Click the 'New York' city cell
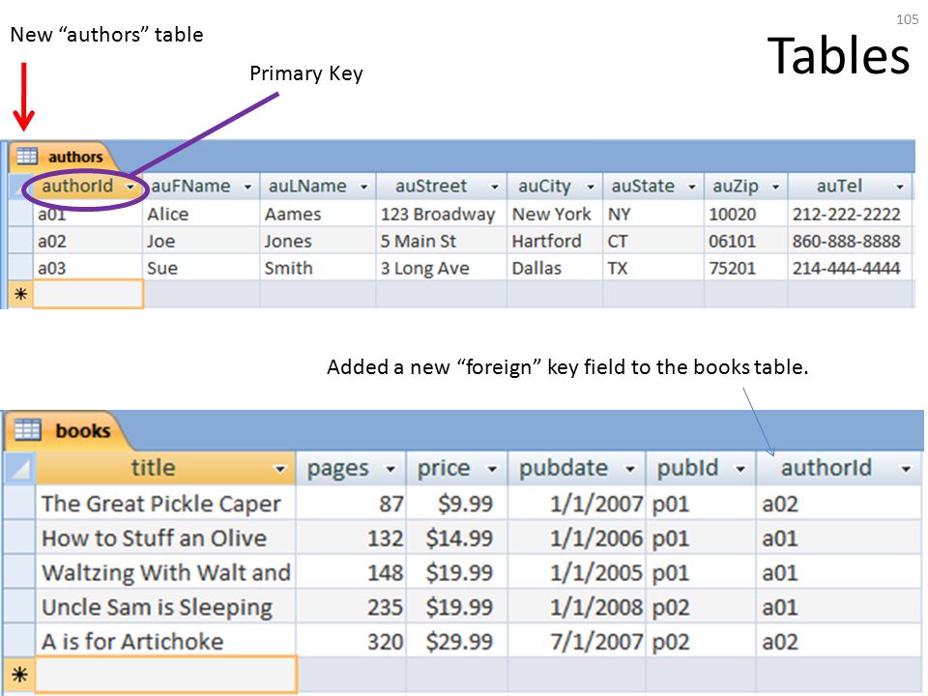 [555, 214]
